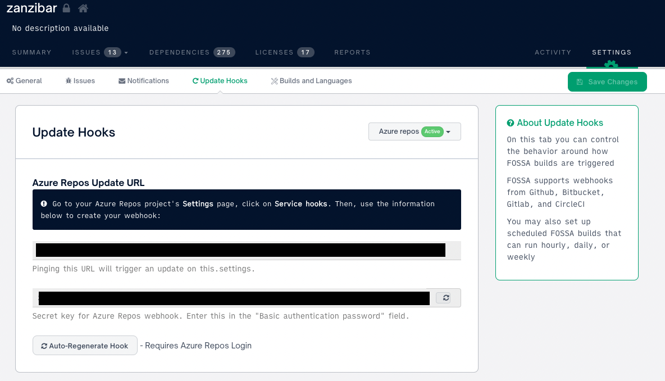
Task: Click the 'No description available' text
Action: [60, 28]
